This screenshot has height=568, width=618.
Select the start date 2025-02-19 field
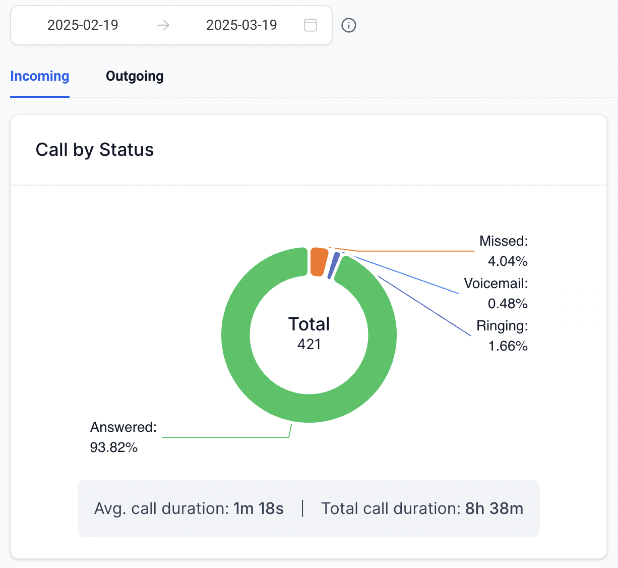coord(83,25)
